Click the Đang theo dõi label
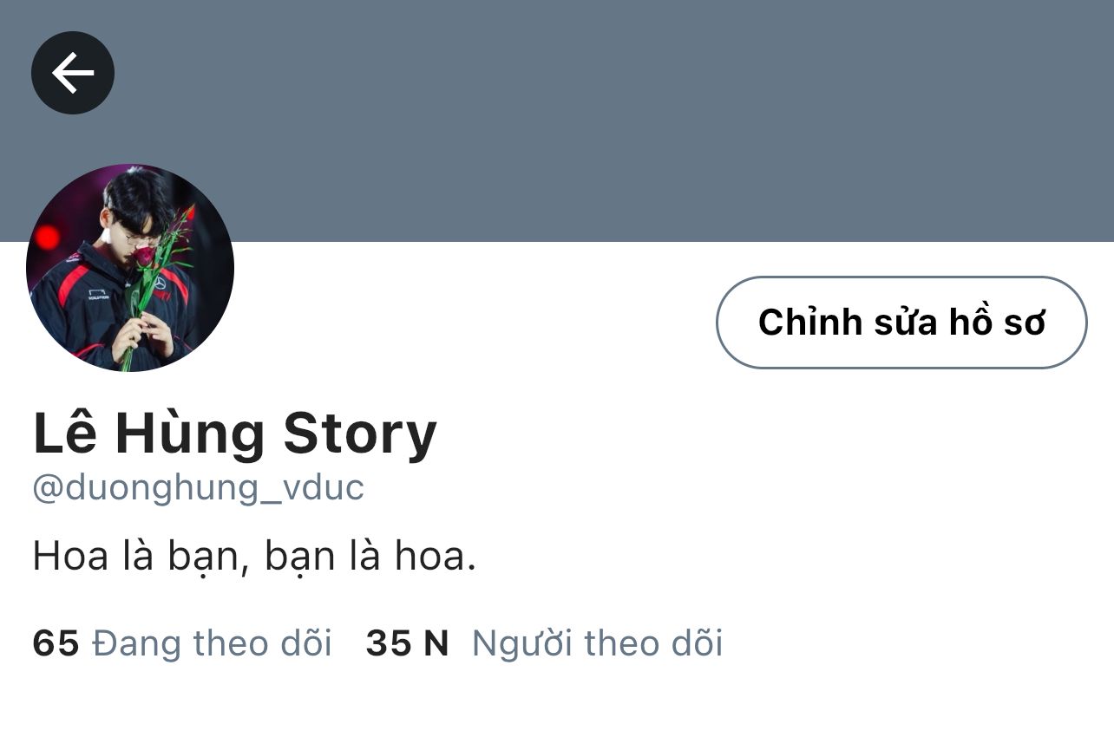Screen dimensions: 1114x750 click(x=212, y=643)
